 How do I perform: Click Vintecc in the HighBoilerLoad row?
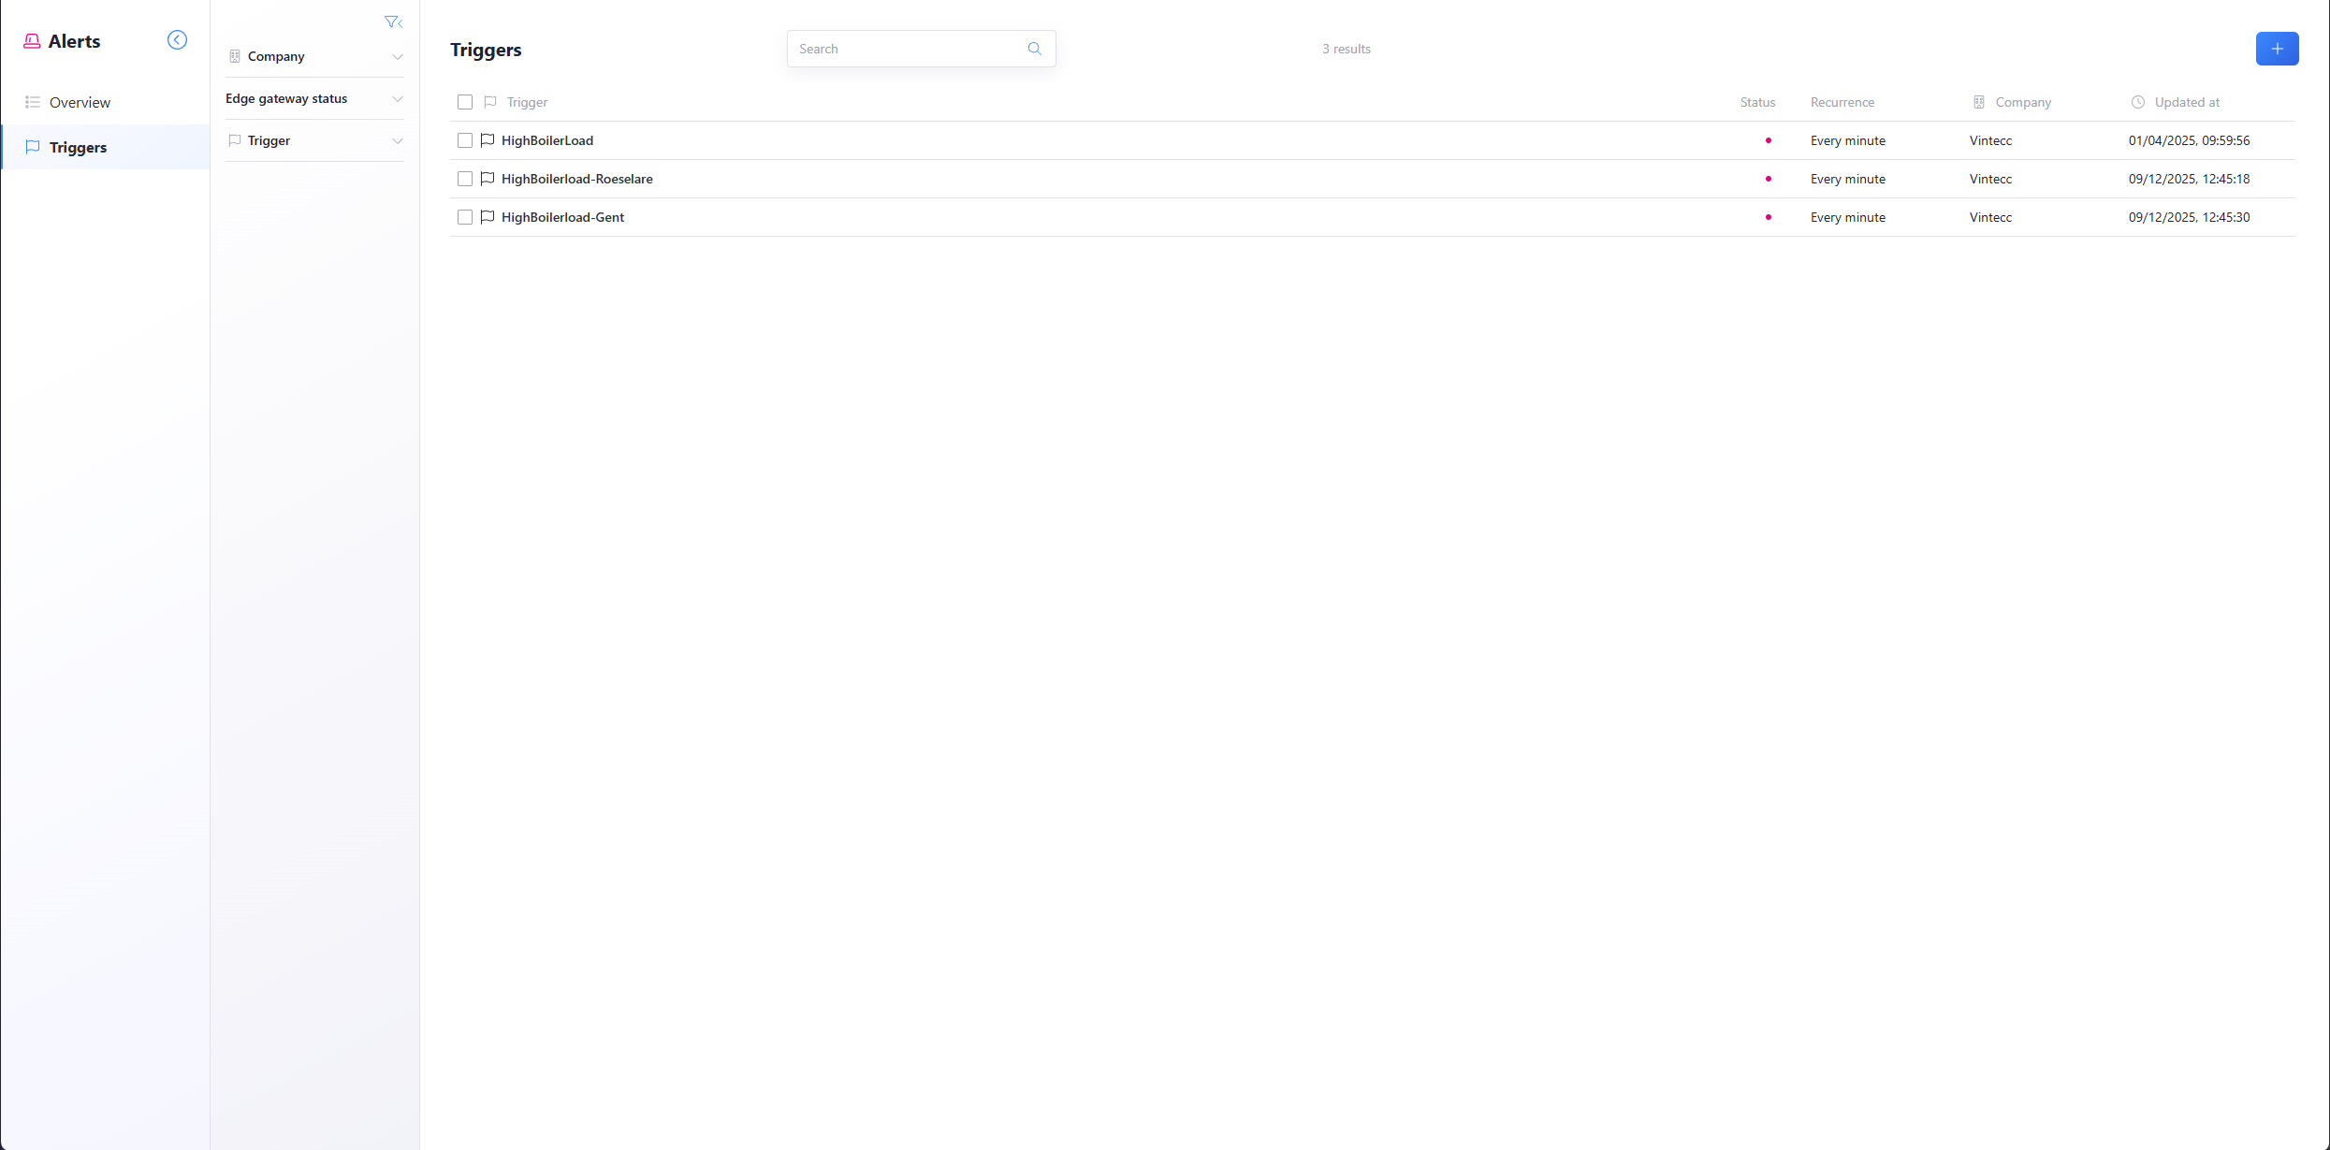coord(1990,140)
